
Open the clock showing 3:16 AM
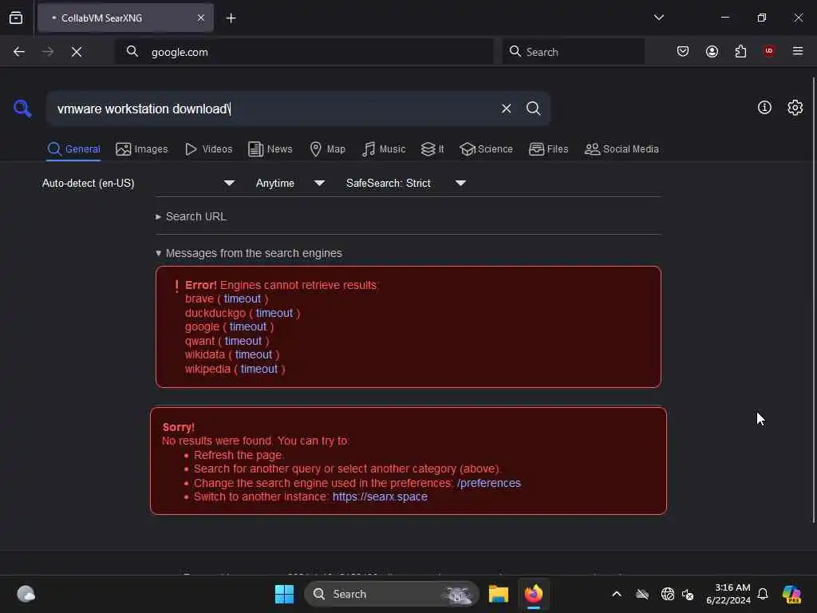[x=728, y=594]
